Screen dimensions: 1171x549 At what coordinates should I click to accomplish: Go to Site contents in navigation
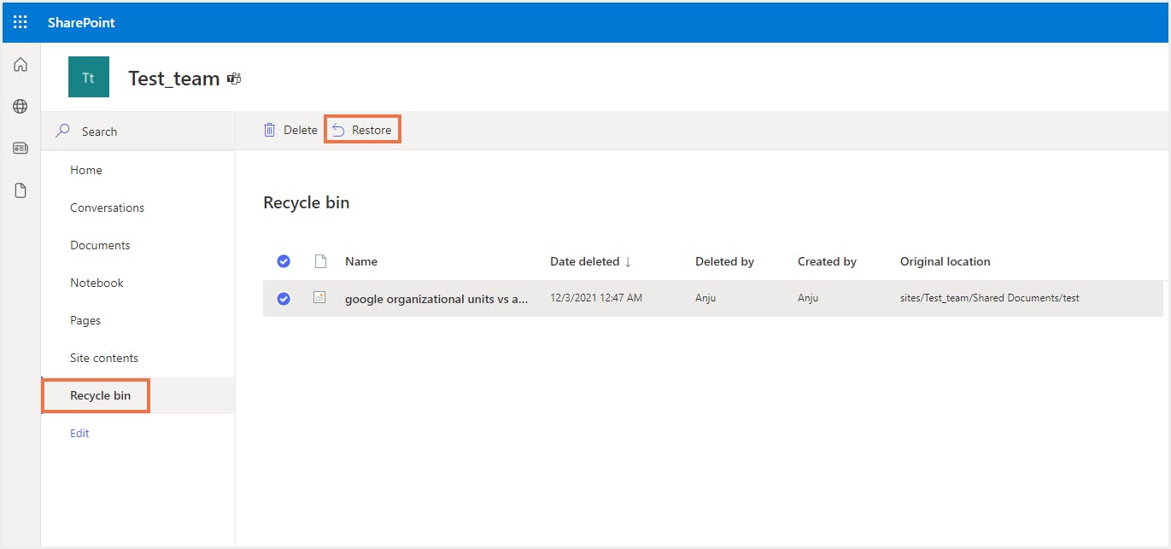104,358
